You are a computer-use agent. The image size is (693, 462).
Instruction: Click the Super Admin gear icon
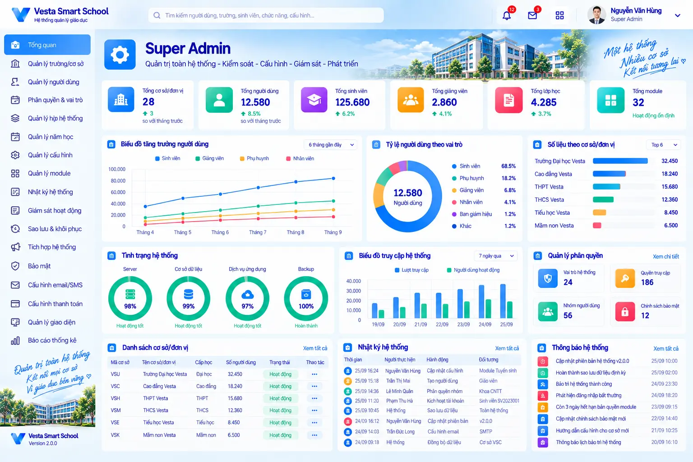tap(120, 55)
